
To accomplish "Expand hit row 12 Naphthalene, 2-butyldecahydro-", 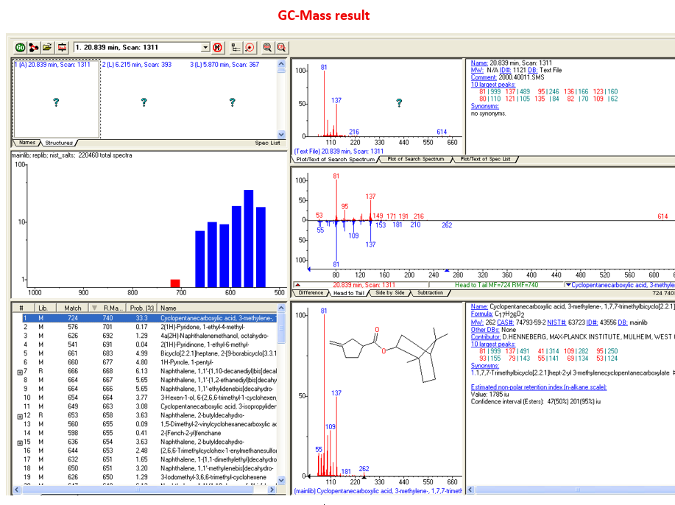I will click(20, 415).
